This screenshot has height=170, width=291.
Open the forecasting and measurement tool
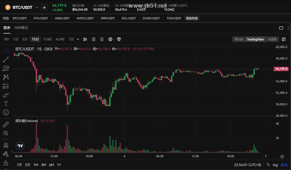click(6, 86)
